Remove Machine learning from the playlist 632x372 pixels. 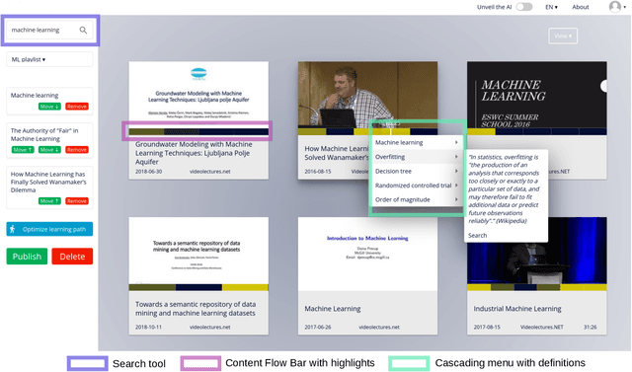77,107
